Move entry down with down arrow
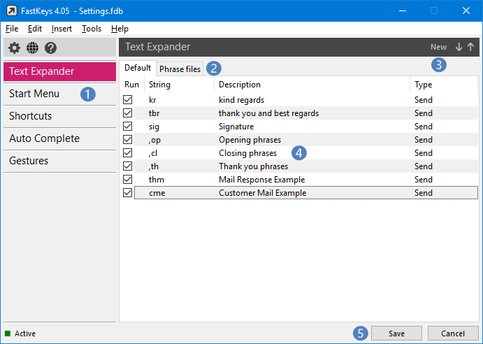483x344 pixels. point(459,47)
